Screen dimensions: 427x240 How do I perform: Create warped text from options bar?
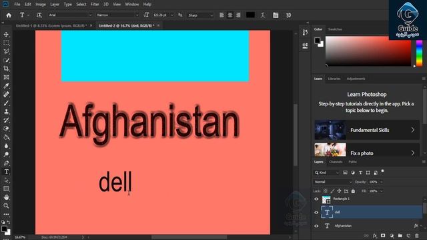pyautogui.click(x=263, y=15)
